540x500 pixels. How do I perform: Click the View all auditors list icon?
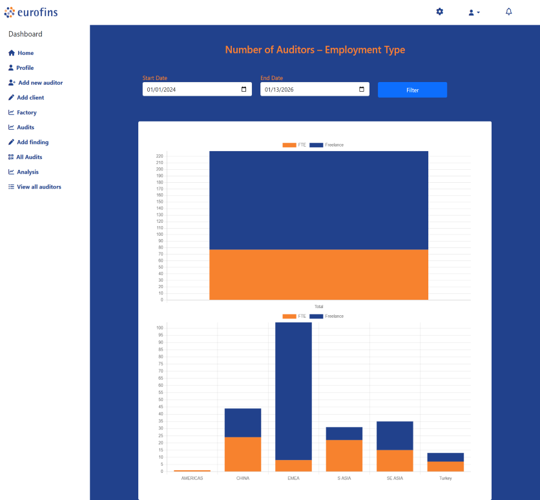click(x=11, y=187)
